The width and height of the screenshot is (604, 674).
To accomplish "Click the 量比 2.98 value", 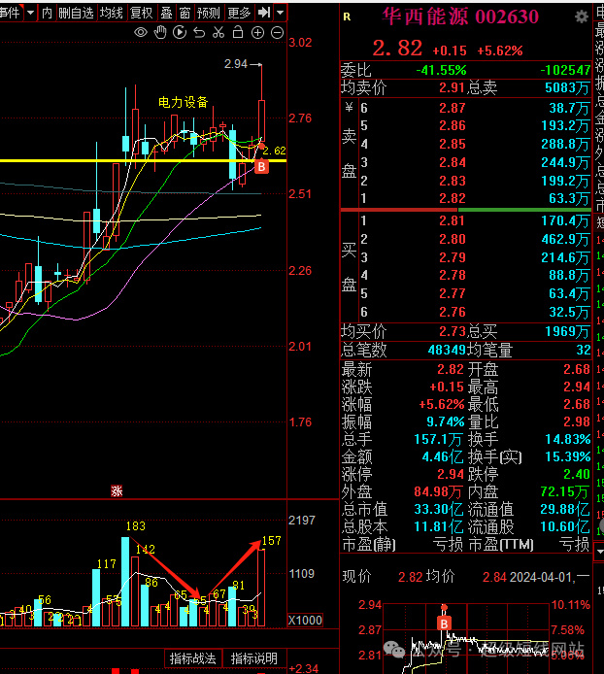I will [x=577, y=421].
